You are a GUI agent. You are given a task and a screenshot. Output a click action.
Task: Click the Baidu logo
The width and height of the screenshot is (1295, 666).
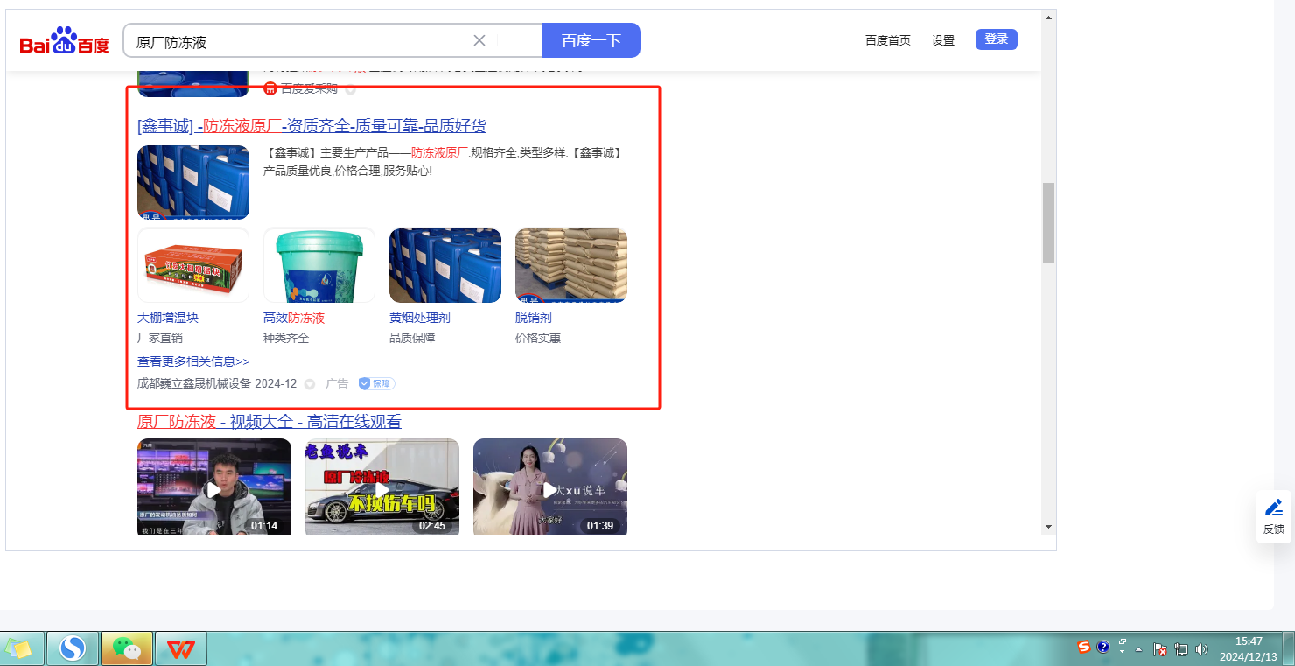65,40
